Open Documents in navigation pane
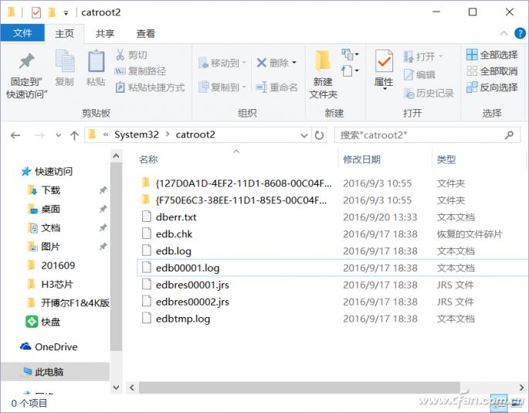Image resolution: width=529 pixels, height=413 pixels. point(44,228)
